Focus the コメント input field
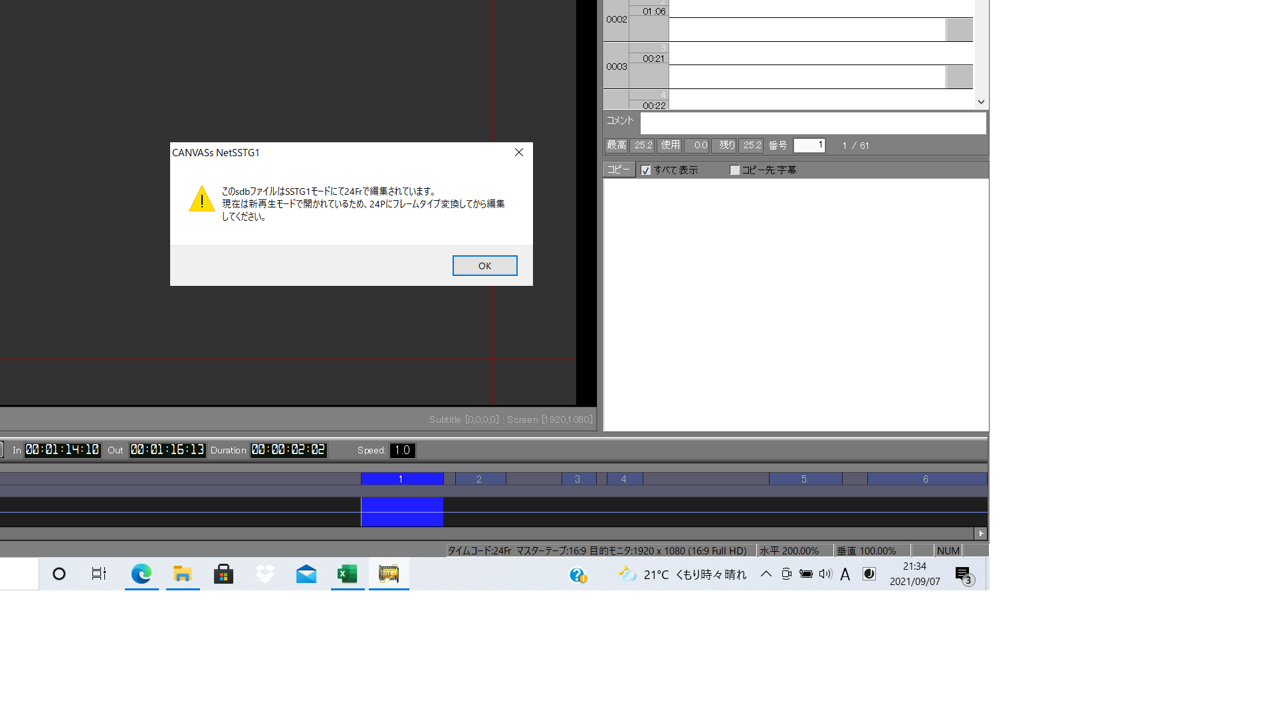1276x718 pixels. (813, 123)
